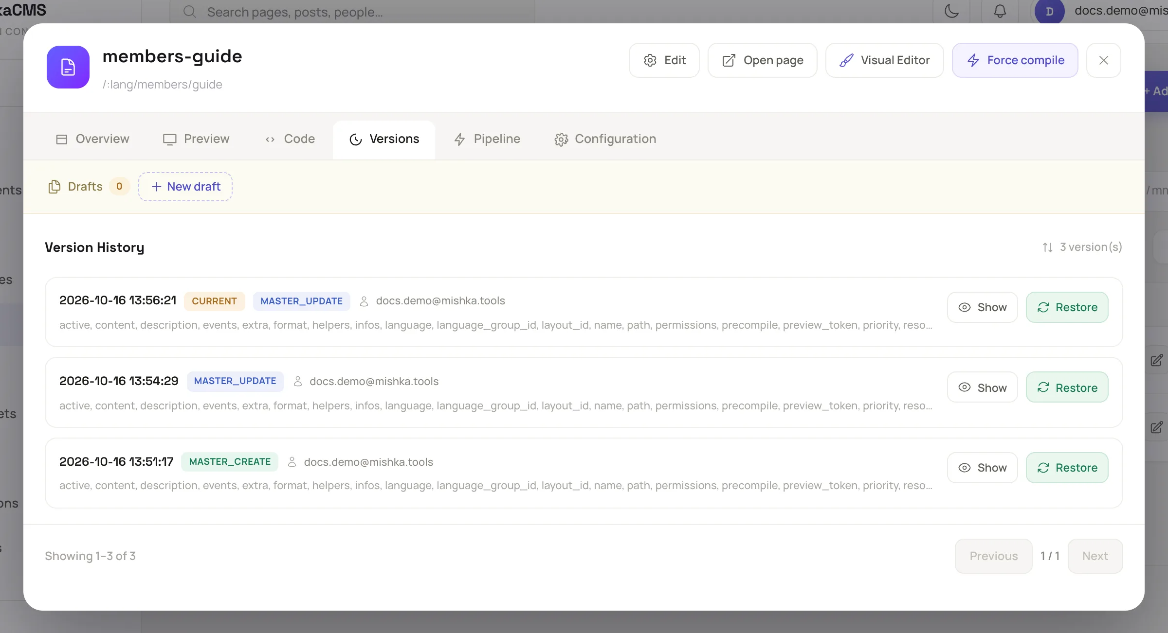Switch to the Preview tab
This screenshot has height=633, width=1168.
(x=196, y=140)
